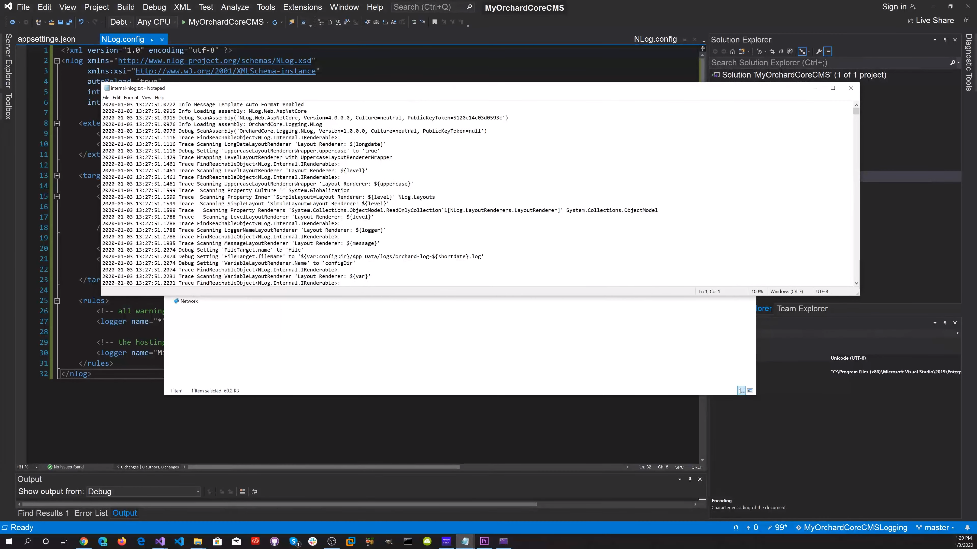Open the Toolbox side tab
Image resolution: width=977 pixels, height=549 pixels.
coord(8,106)
